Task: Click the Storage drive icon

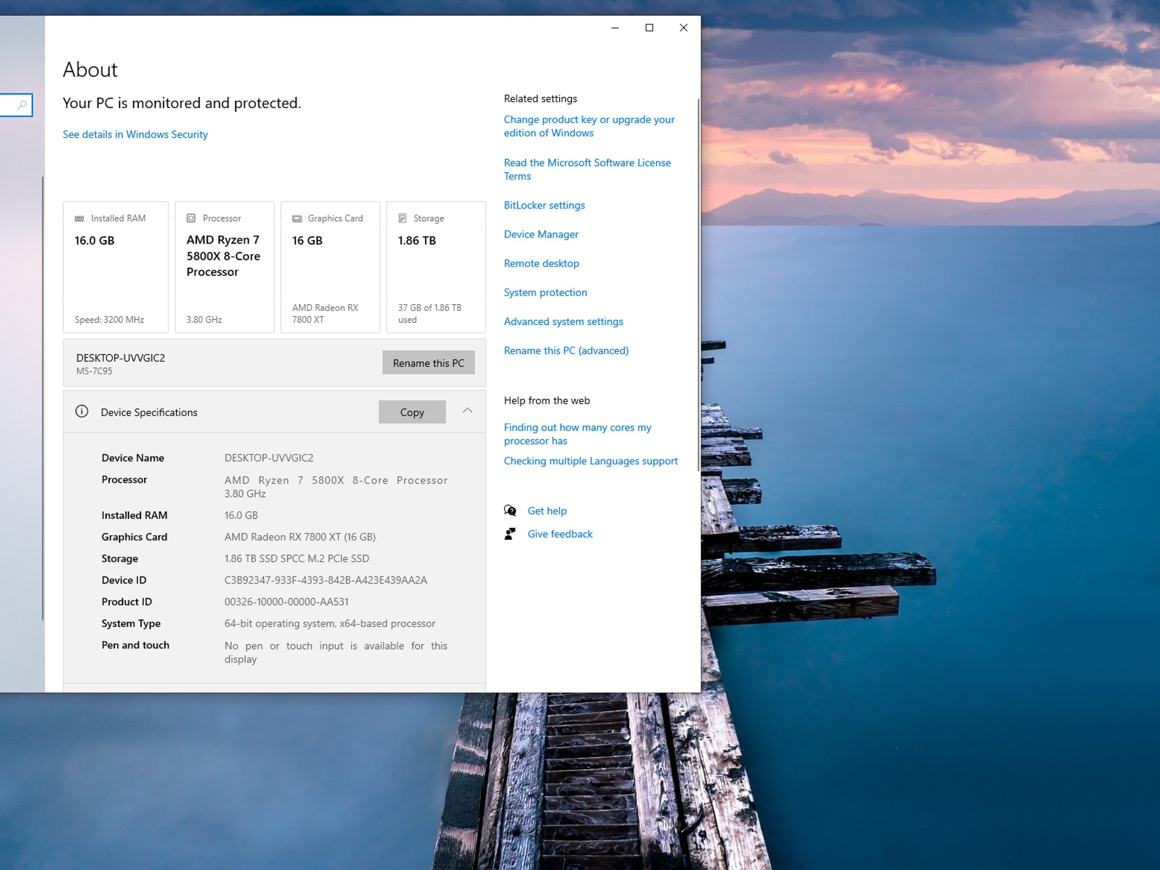Action: click(402, 218)
